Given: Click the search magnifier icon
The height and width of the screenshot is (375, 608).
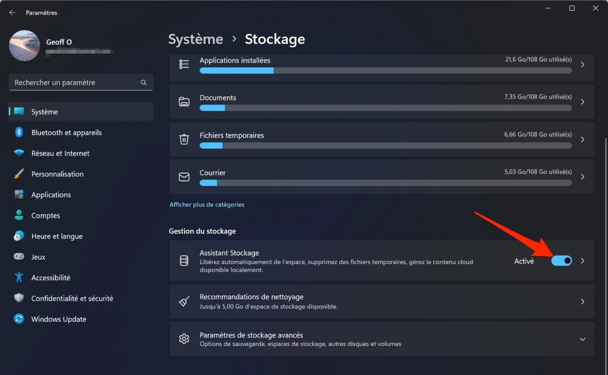Looking at the screenshot, I should [x=144, y=82].
